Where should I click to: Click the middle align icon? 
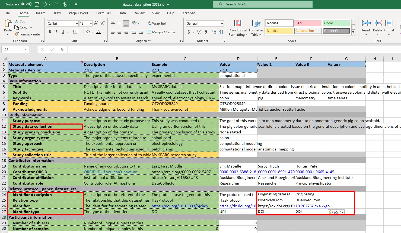point(119,24)
